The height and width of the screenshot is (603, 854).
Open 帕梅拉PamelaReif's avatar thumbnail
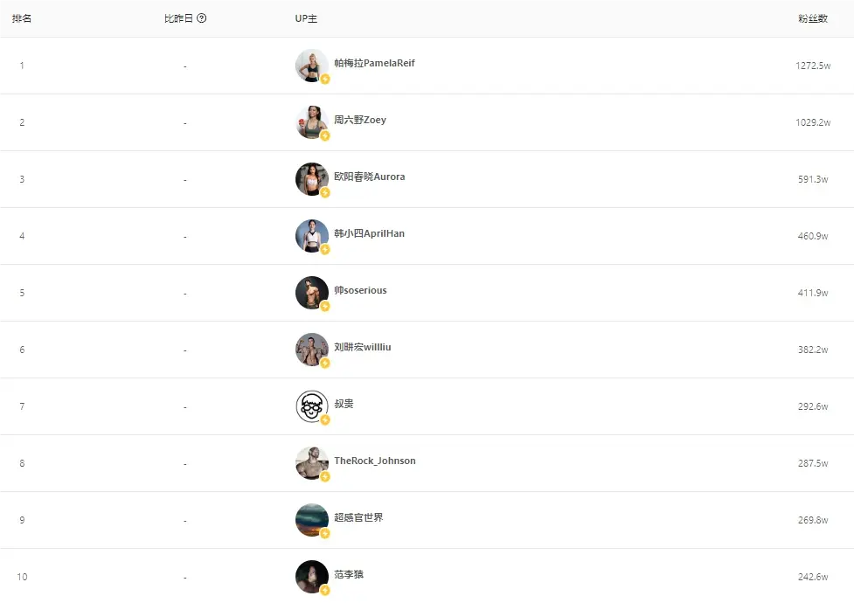tap(311, 66)
